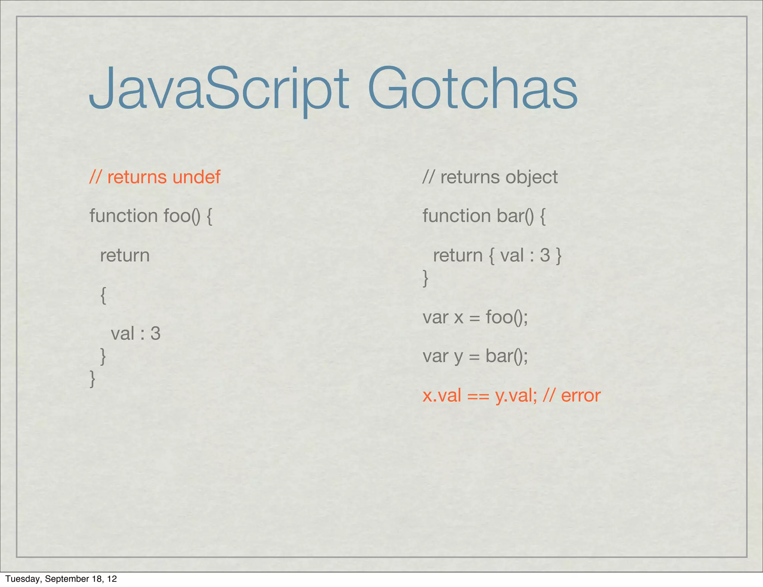The height and width of the screenshot is (587, 763).
Task: Click the 'val : 3' line in foo
Action: 136,333
